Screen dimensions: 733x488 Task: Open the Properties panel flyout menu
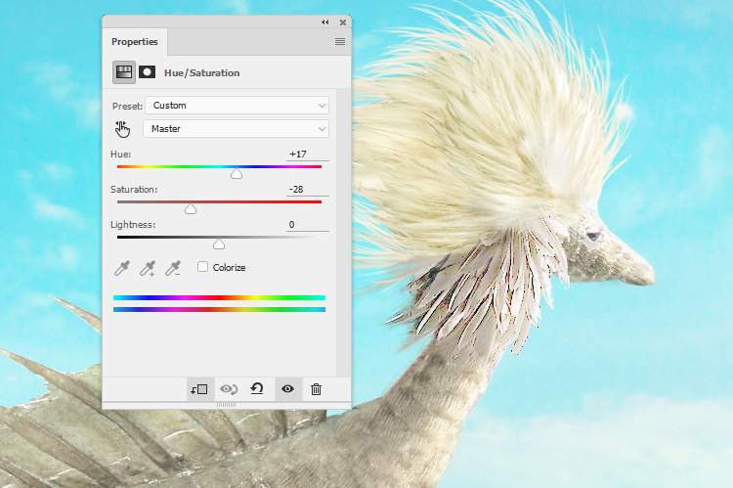340,42
